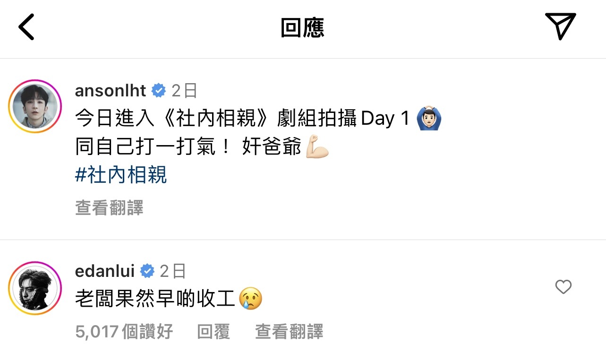606x361 pixels.
Task: Reply to edanlui's comment via 回覆
Action: coord(213,332)
